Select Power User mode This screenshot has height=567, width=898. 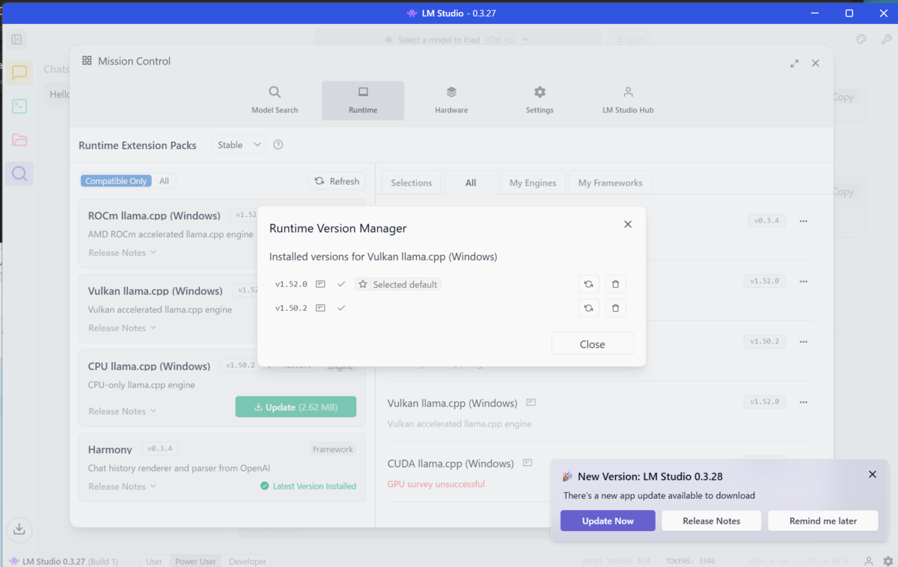[195, 561]
